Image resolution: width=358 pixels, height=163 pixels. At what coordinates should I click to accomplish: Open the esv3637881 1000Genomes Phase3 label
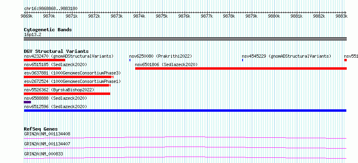[x=72, y=73]
